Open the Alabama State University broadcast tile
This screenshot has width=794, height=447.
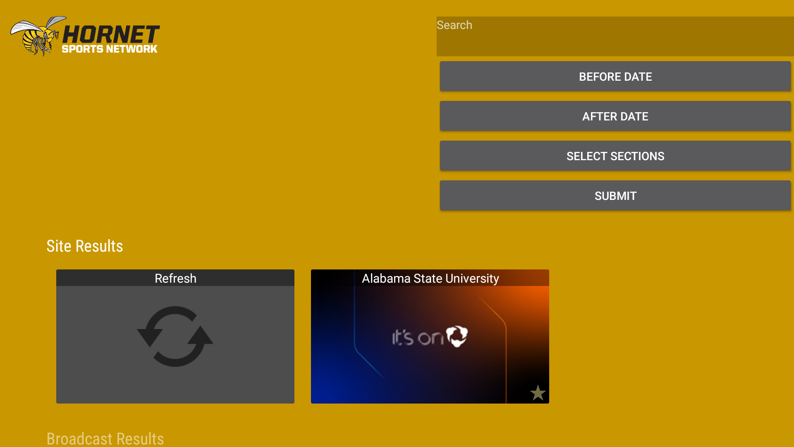coord(430,336)
